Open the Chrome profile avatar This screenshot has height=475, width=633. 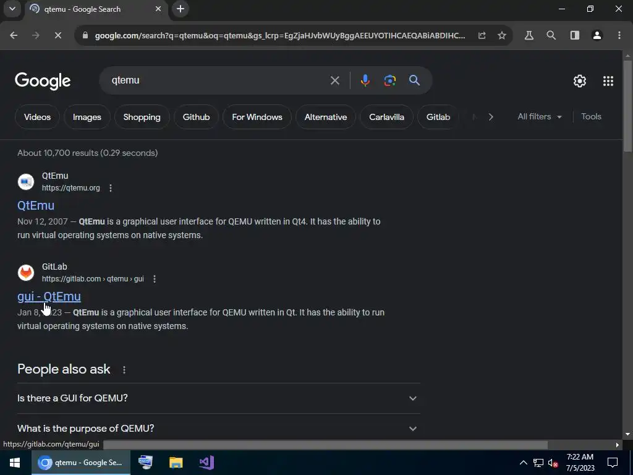coord(597,35)
